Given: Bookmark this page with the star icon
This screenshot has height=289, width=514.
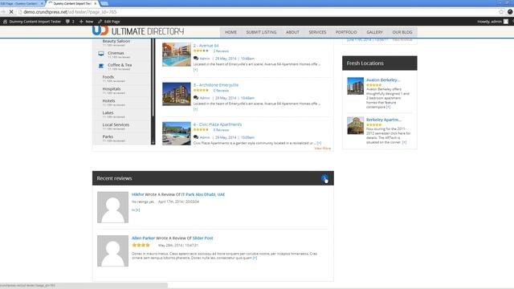Looking at the screenshot, I should tap(501, 12).
